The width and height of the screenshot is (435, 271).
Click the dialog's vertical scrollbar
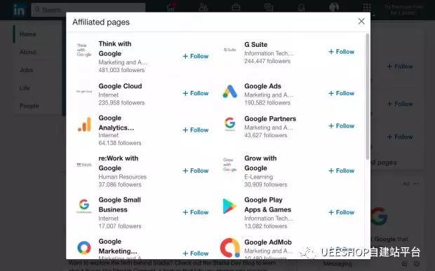tap(368, 97)
